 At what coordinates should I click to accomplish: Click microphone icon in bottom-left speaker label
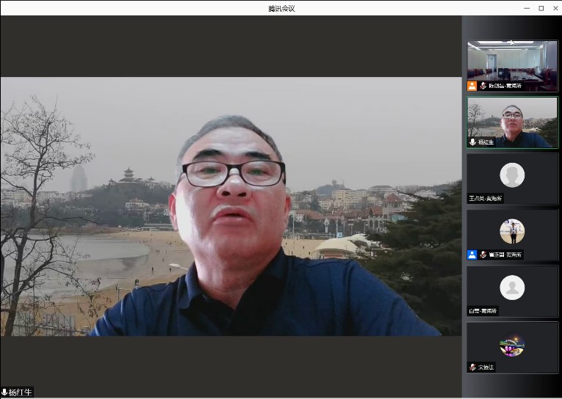5,392
